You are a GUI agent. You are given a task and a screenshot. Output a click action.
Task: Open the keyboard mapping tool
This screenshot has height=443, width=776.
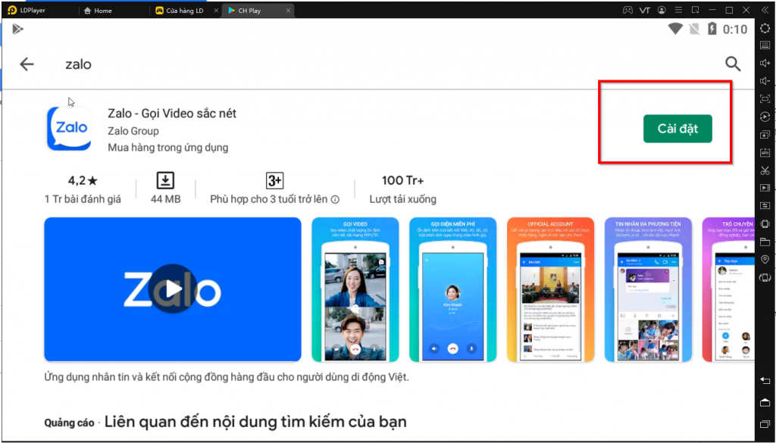tap(765, 45)
